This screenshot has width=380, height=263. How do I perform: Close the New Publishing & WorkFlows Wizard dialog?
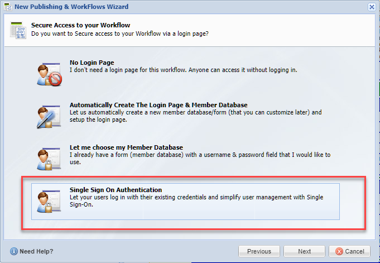coord(372,7)
